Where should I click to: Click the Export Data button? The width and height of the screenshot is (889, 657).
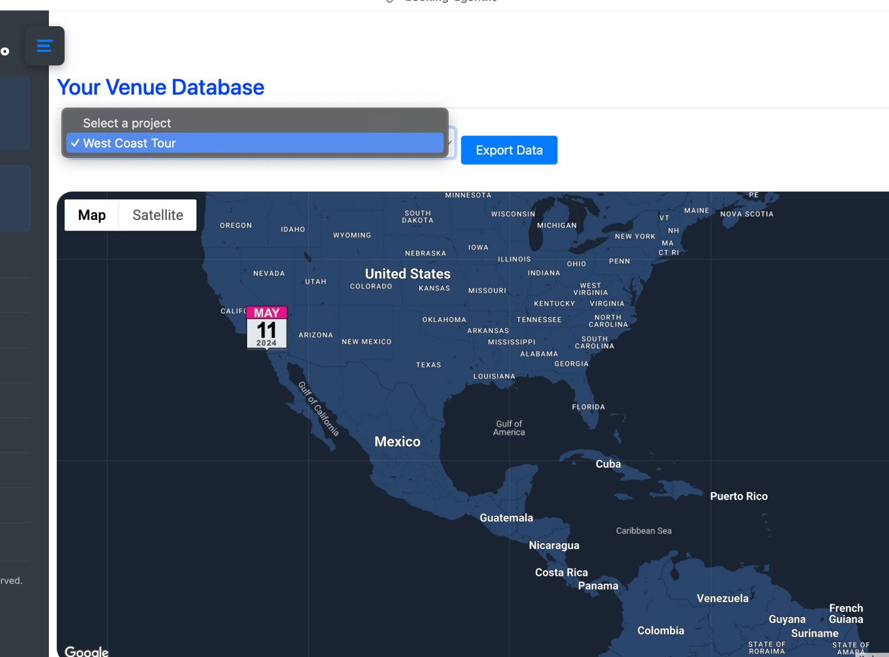click(x=509, y=150)
